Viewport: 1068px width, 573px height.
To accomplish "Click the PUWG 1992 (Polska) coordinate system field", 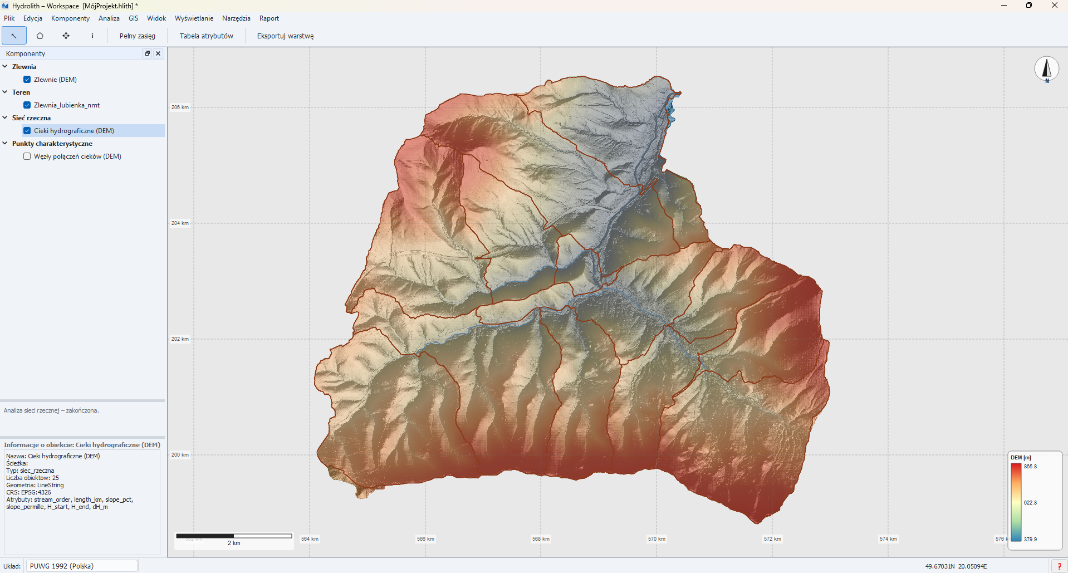I will (81, 566).
